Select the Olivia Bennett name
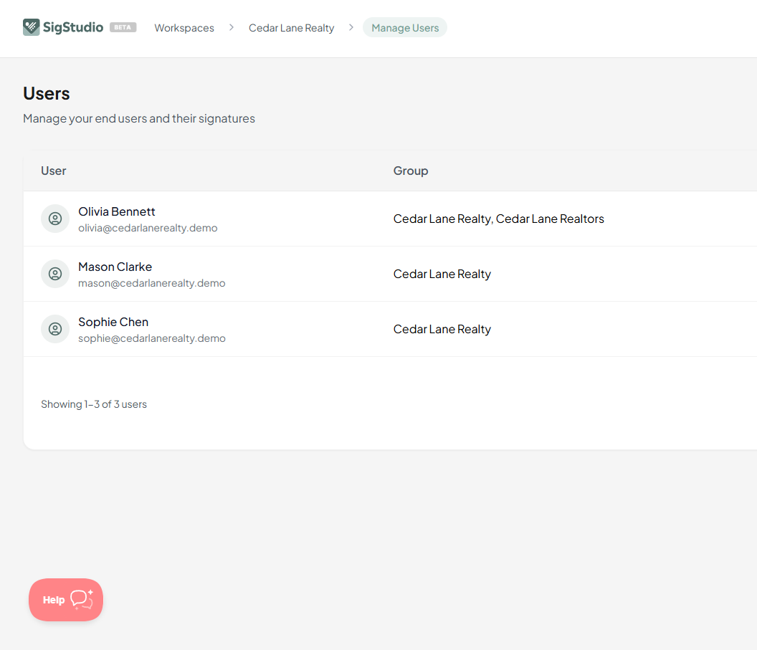This screenshot has height=650, width=757. [x=116, y=211]
